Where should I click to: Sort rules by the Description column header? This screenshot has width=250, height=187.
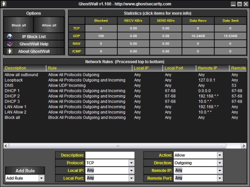point(24,68)
